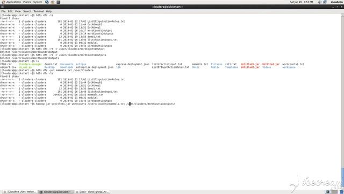Click 'Found 8 items' output line

10,77
